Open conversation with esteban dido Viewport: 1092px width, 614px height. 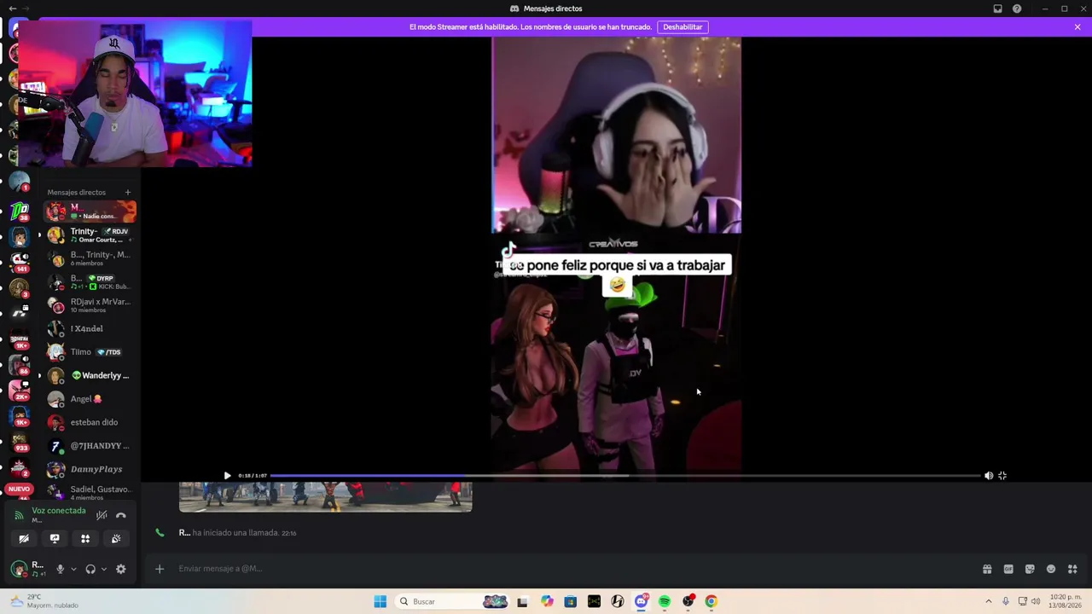[x=90, y=422]
